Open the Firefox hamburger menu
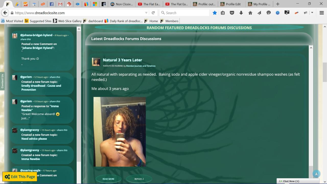The width and height of the screenshot is (327, 184). click(322, 13)
